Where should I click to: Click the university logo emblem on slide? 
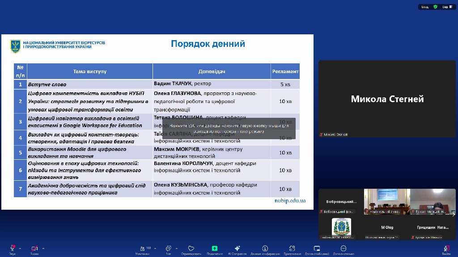[15, 46]
